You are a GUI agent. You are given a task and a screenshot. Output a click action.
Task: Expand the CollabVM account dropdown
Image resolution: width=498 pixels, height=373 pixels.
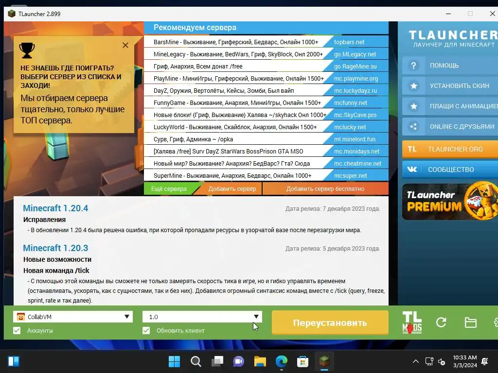[127, 317]
